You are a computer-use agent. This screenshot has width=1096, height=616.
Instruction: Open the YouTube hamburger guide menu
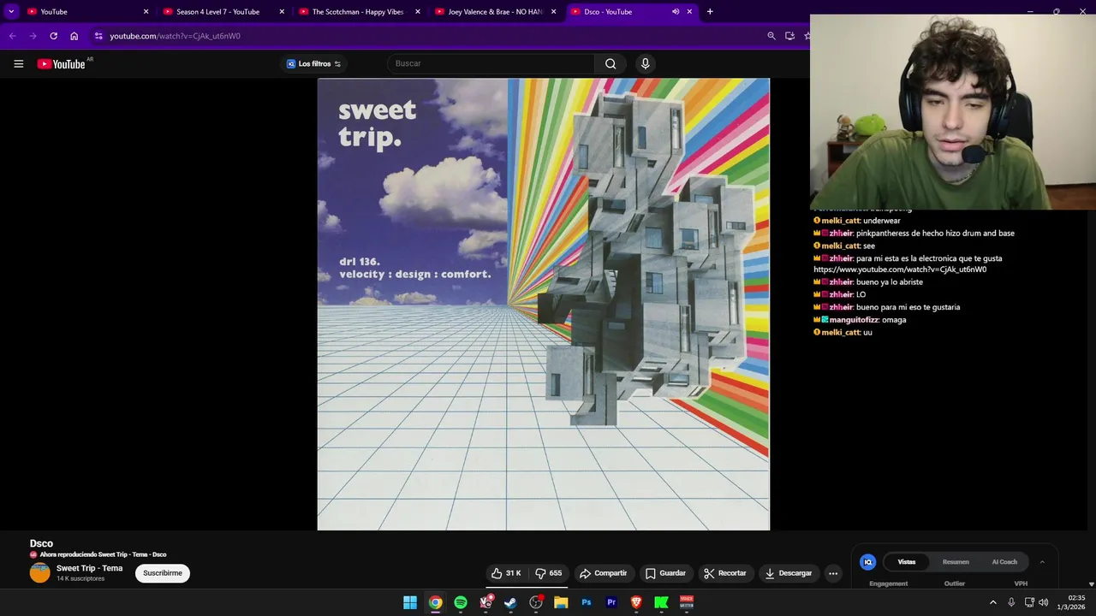pos(18,63)
